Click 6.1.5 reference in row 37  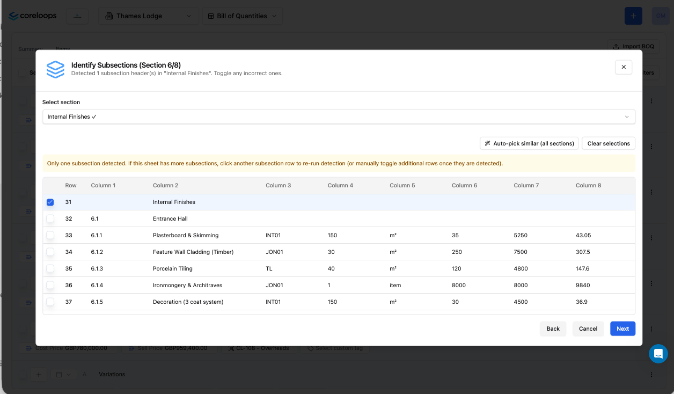(97, 302)
